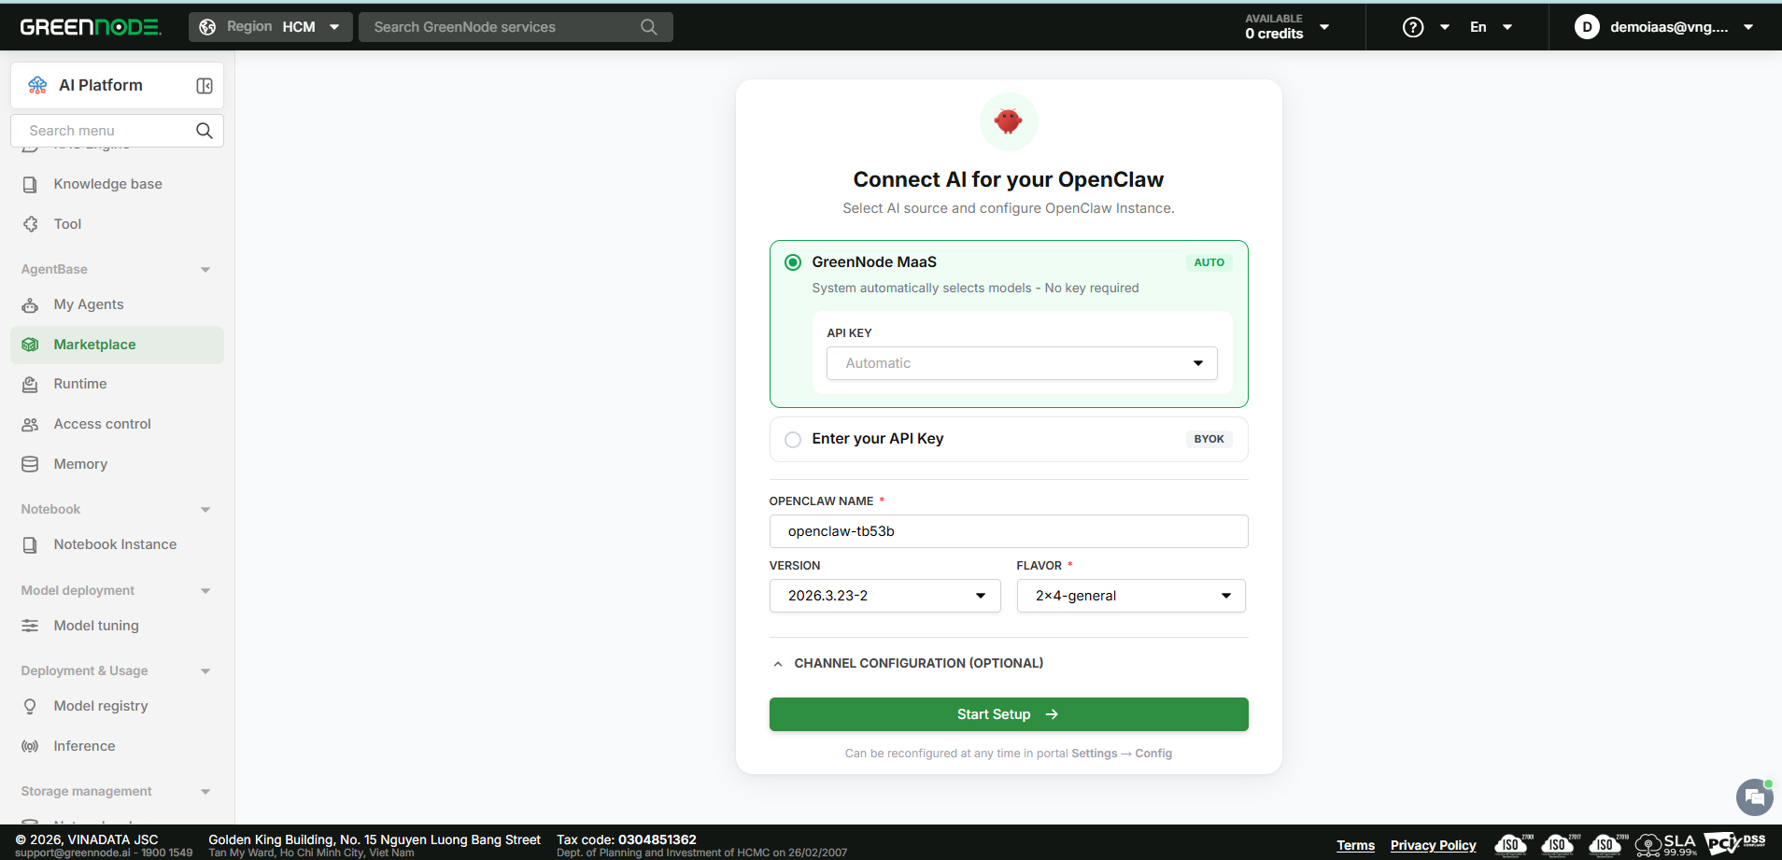Click the red OpenClaw mascot icon
Image resolution: width=1782 pixels, height=860 pixels.
click(1009, 121)
